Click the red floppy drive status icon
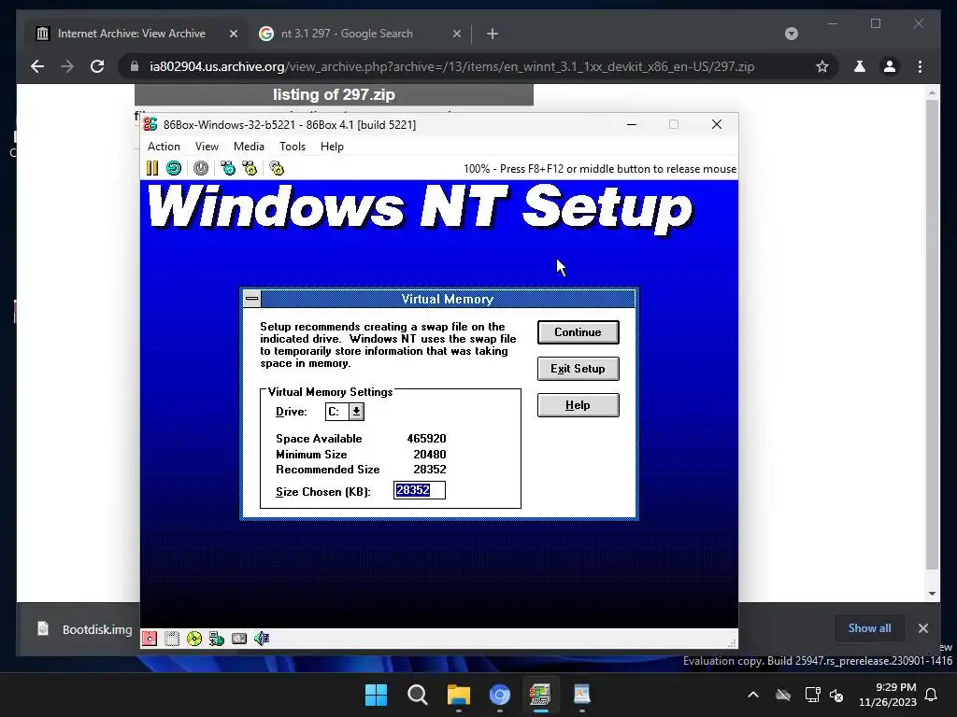The image size is (957, 717). [x=150, y=639]
